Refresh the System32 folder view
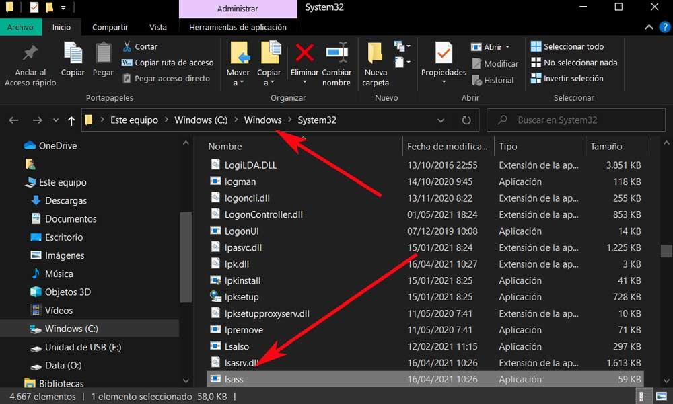Viewport: 673px width, 404px height. (466, 120)
